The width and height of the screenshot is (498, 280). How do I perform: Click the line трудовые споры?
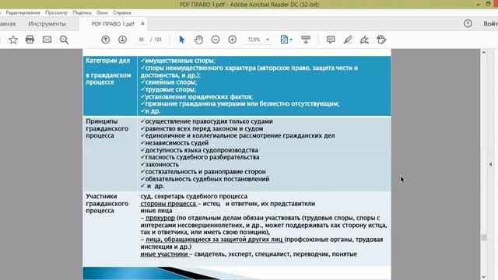click(x=168, y=89)
